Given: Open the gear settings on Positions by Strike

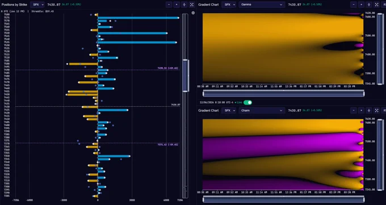Looking at the screenshot, I should (193, 13).
